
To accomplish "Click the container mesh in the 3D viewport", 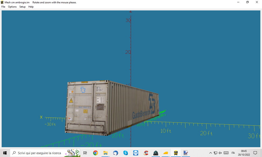I will click(x=112, y=108).
